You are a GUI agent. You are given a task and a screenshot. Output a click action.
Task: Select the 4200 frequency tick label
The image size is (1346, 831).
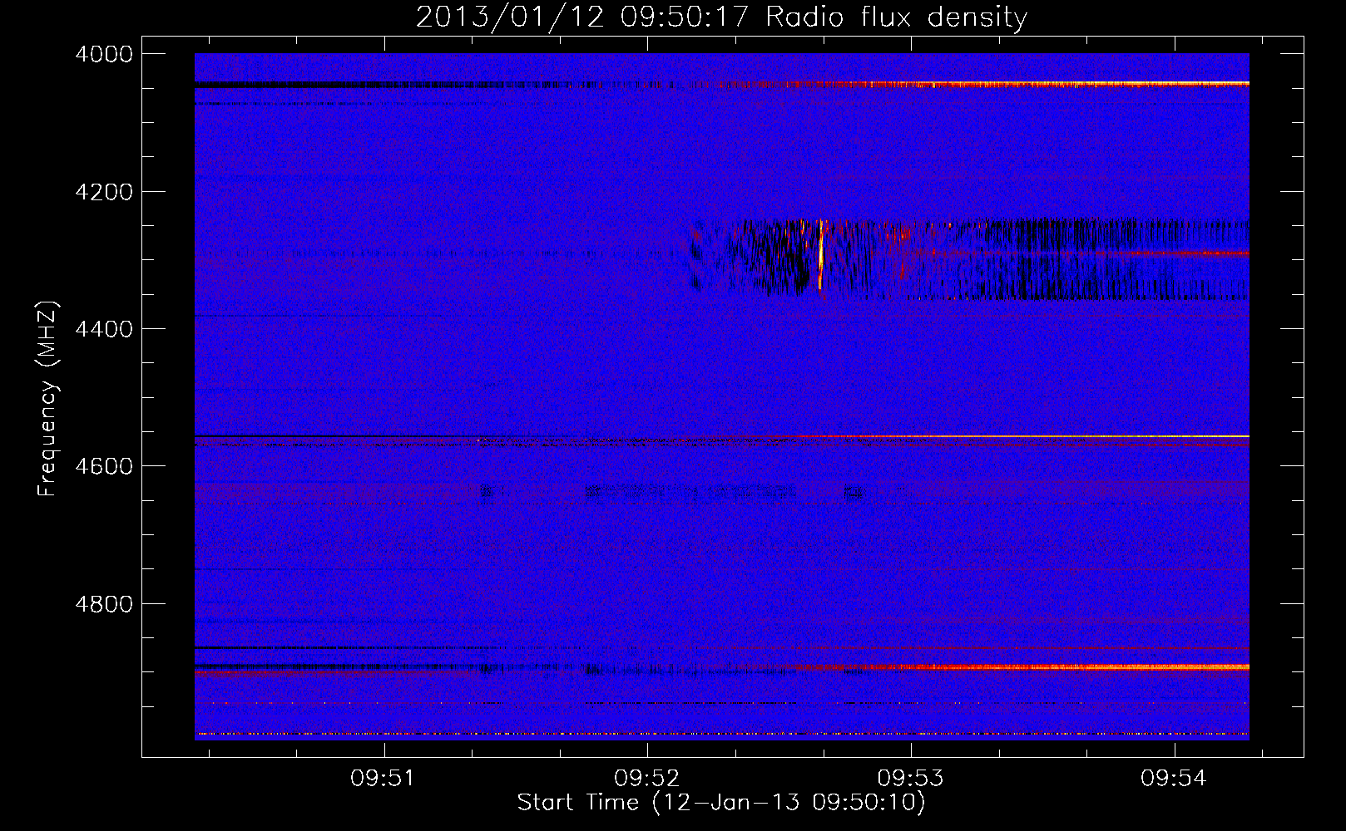104,192
